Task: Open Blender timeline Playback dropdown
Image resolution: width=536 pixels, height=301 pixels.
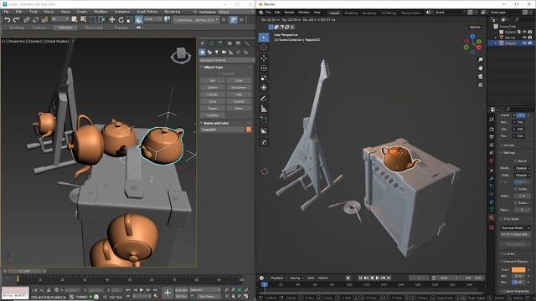Action: tap(278, 278)
